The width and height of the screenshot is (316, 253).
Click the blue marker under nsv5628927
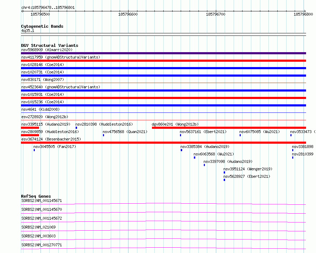[224, 180]
